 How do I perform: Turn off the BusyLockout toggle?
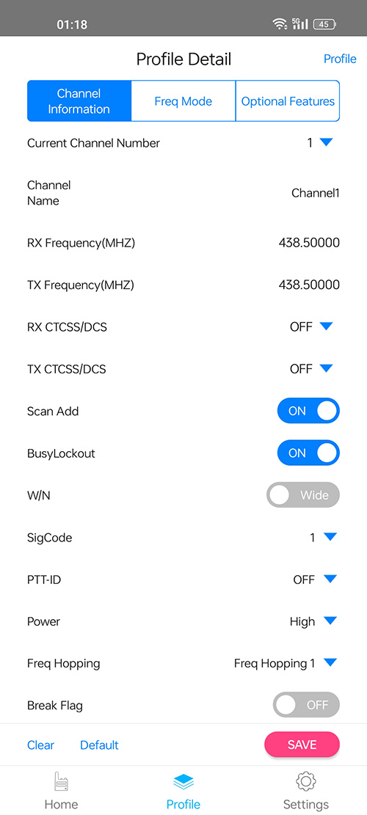click(308, 453)
